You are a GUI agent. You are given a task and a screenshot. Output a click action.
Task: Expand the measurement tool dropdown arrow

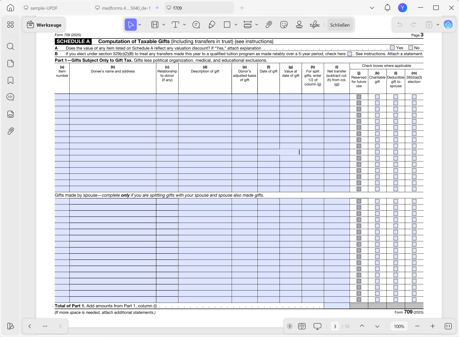tap(257, 25)
